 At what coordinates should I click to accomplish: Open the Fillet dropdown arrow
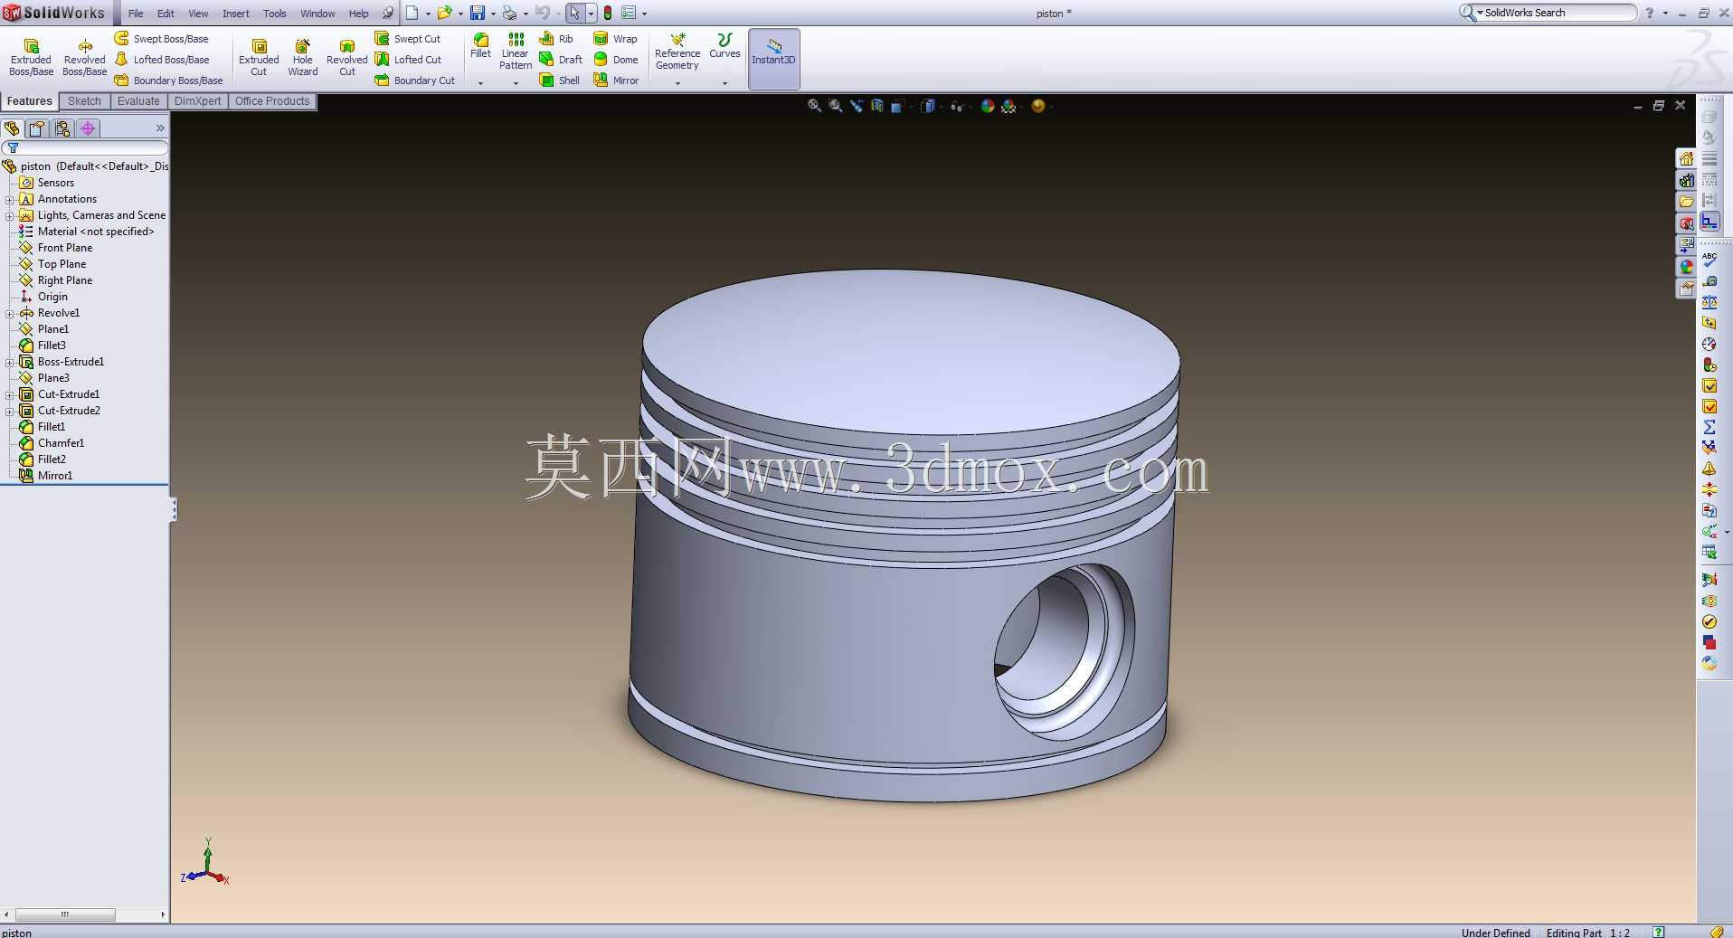coord(480,83)
